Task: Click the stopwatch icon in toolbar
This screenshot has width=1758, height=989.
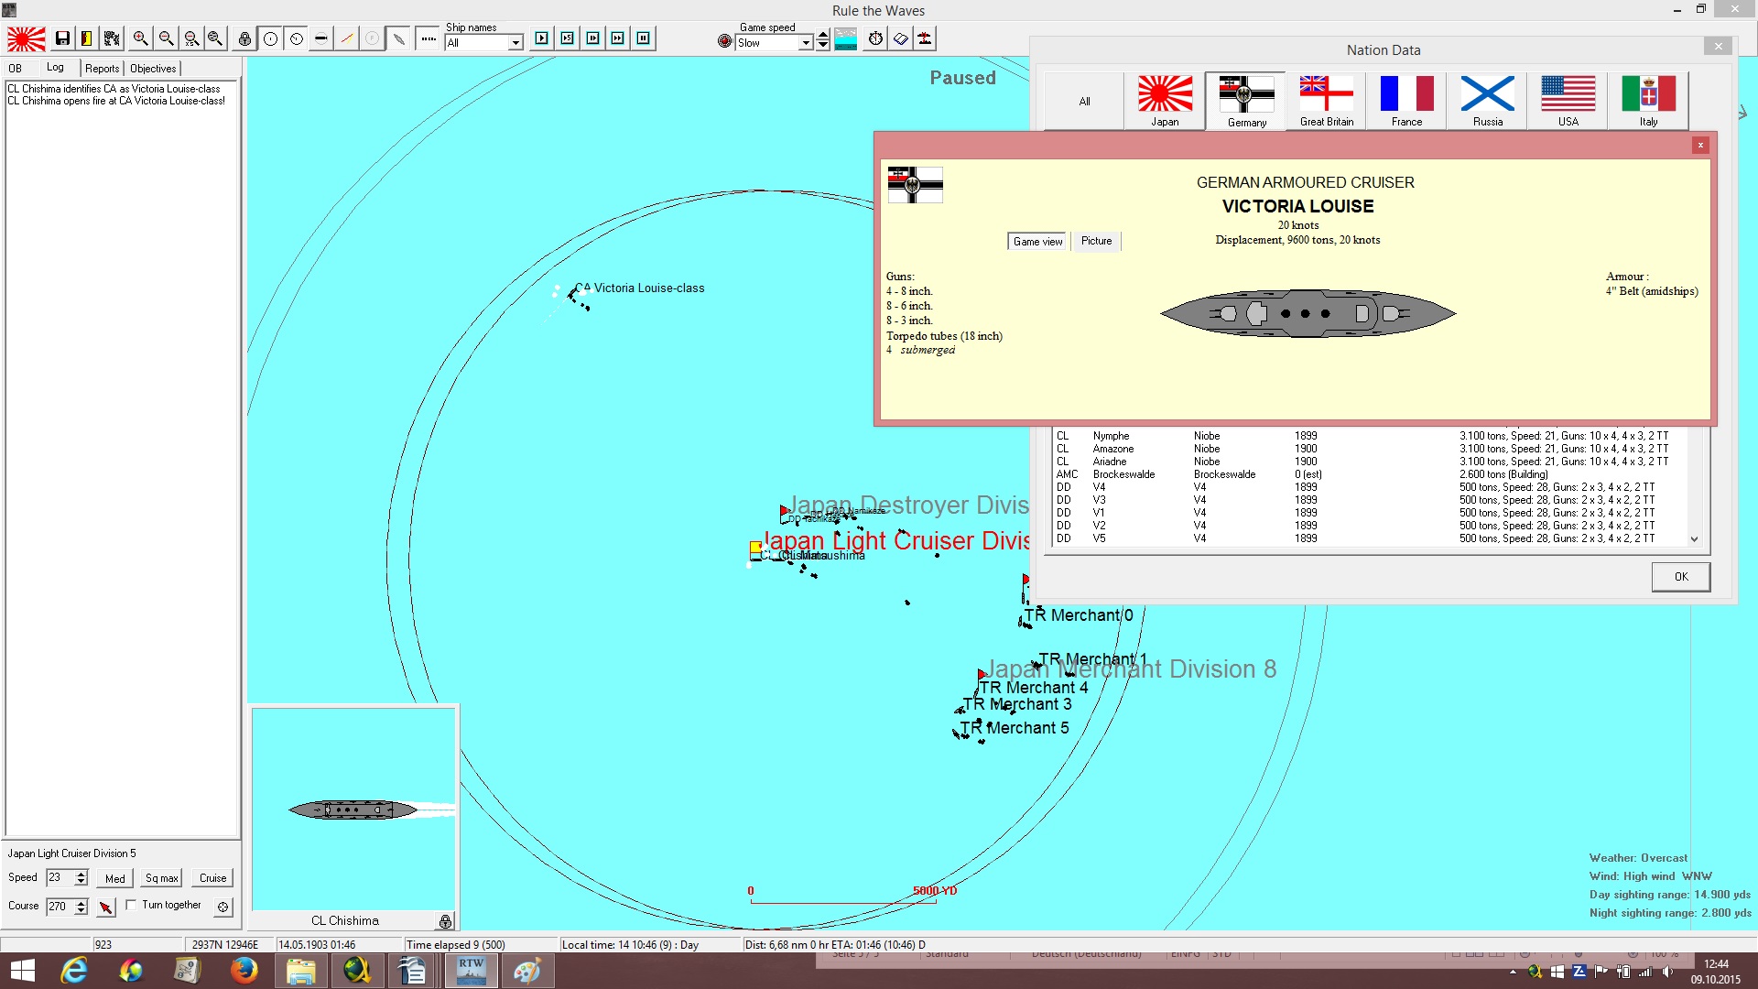Action: (x=876, y=38)
